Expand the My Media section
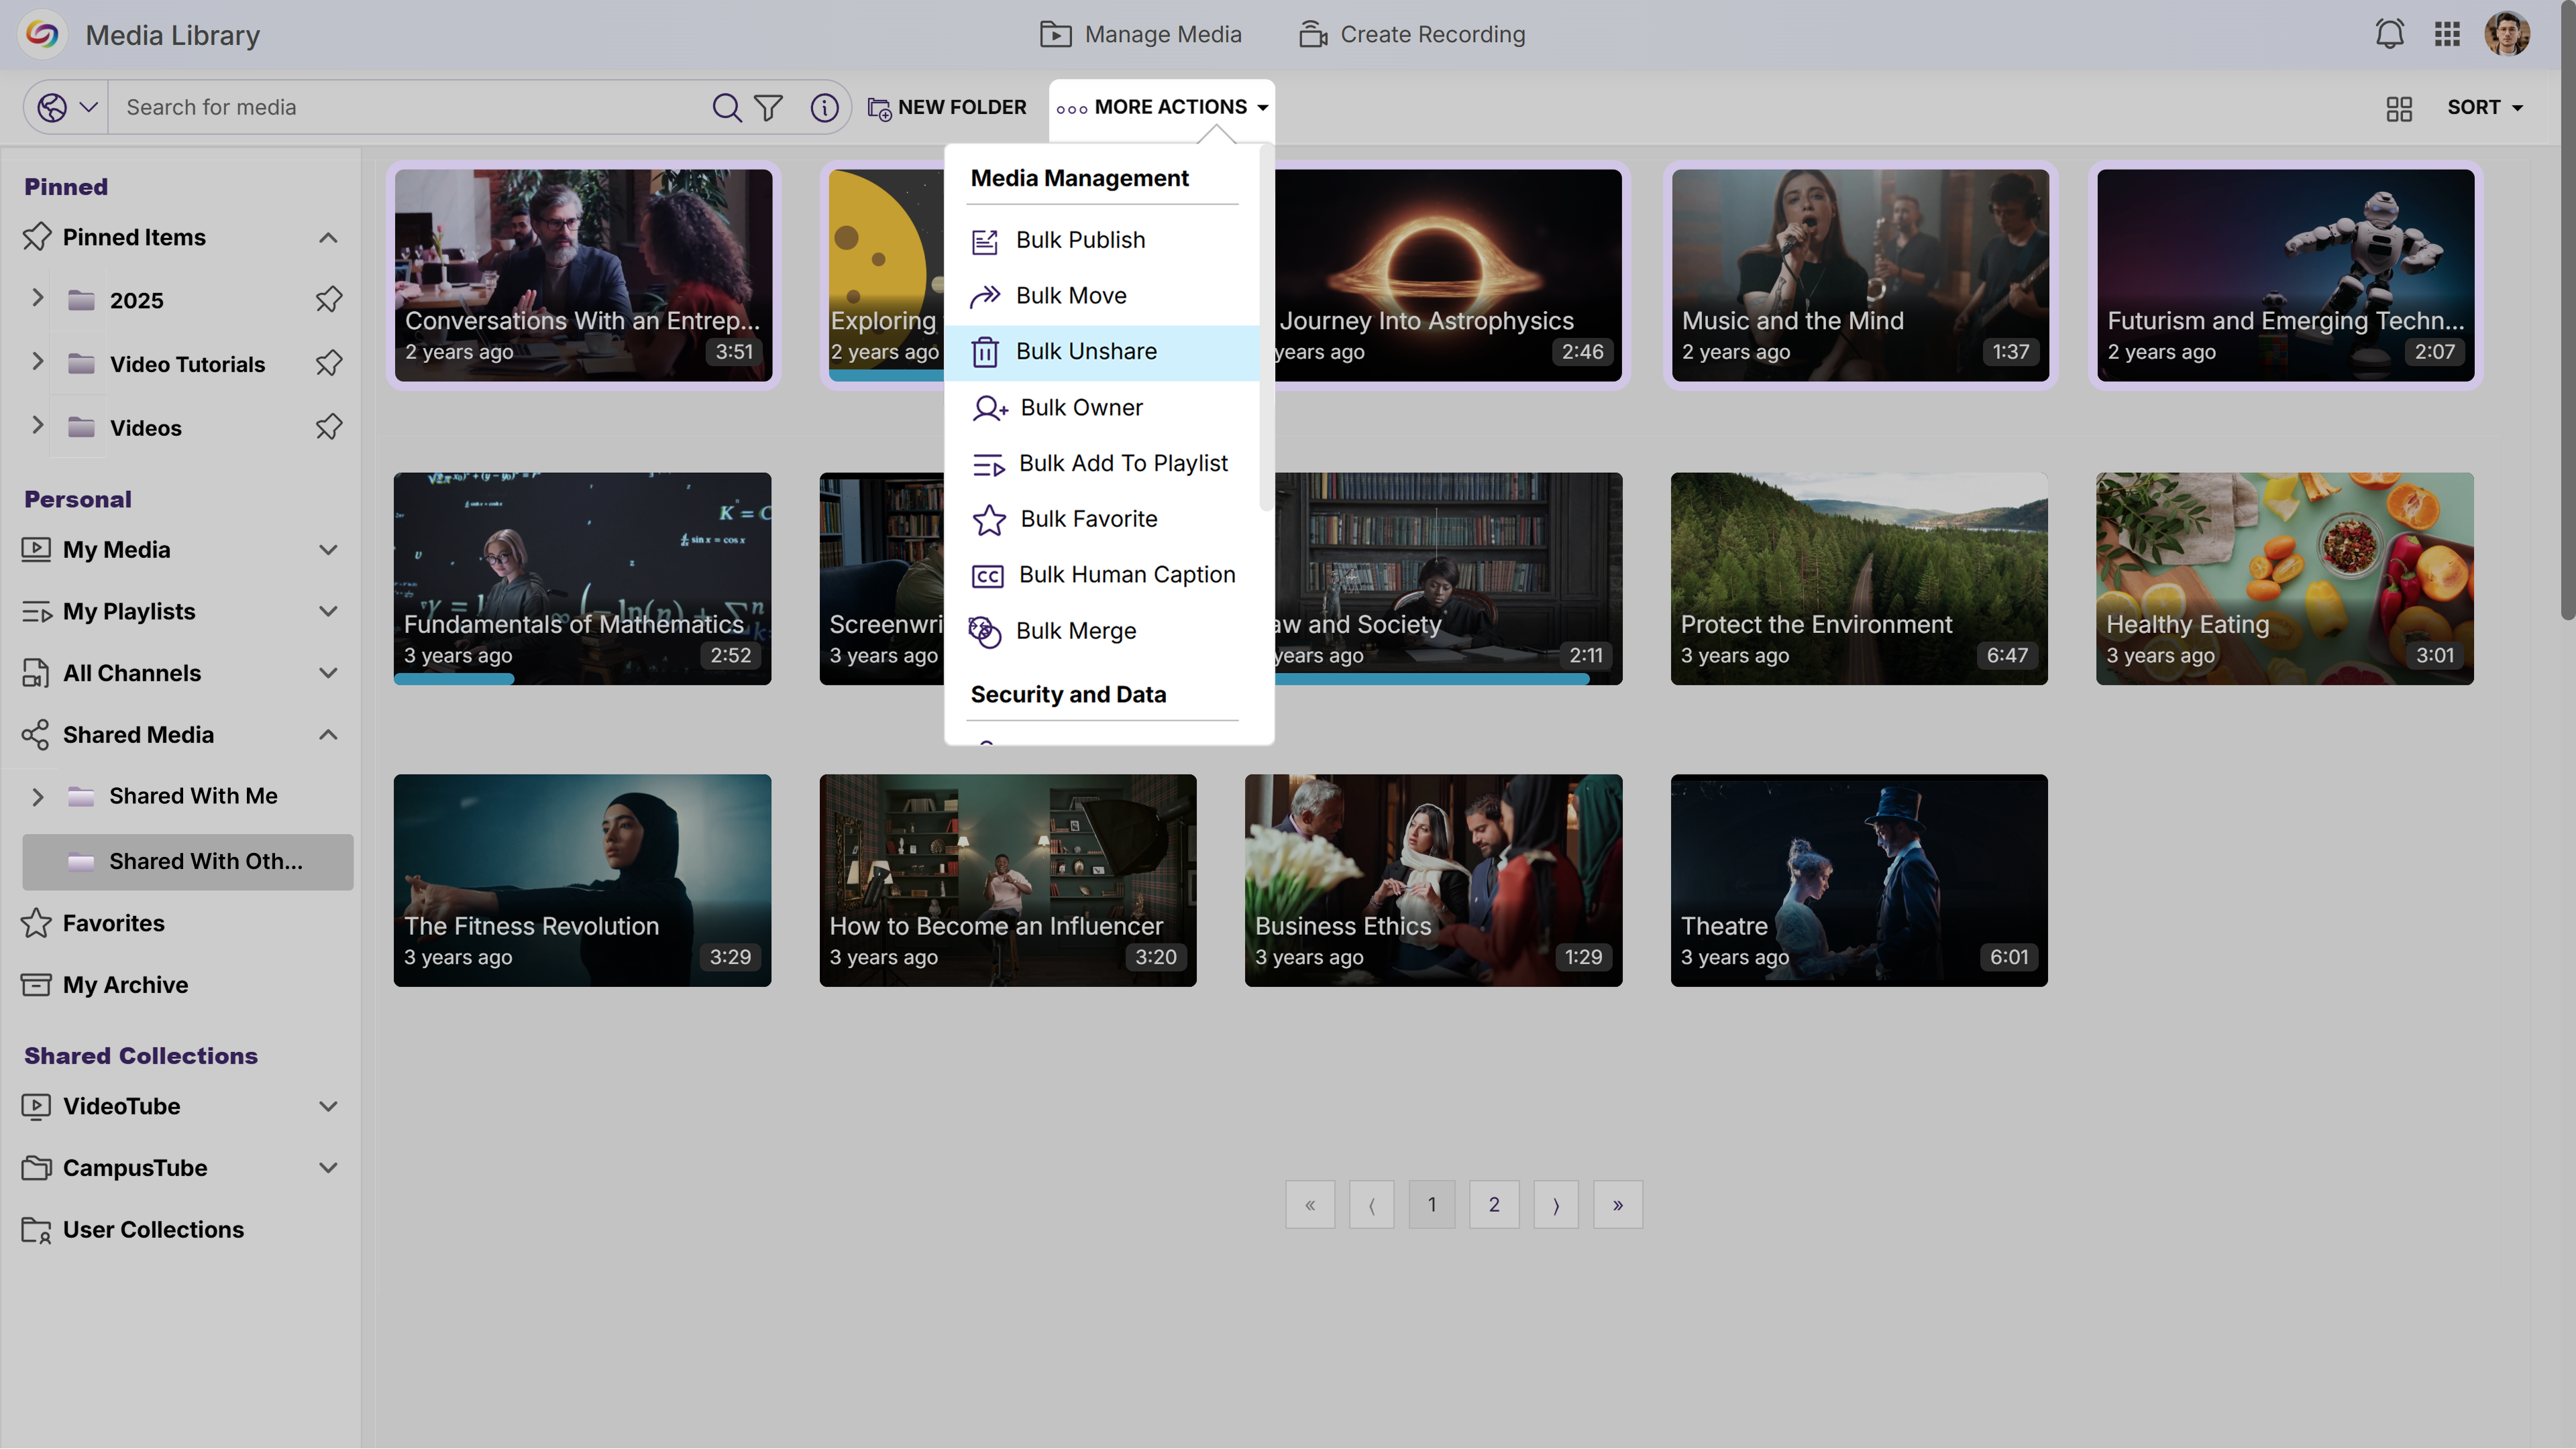Viewport: 2576px width, 1449px height. click(x=328, y=550)
